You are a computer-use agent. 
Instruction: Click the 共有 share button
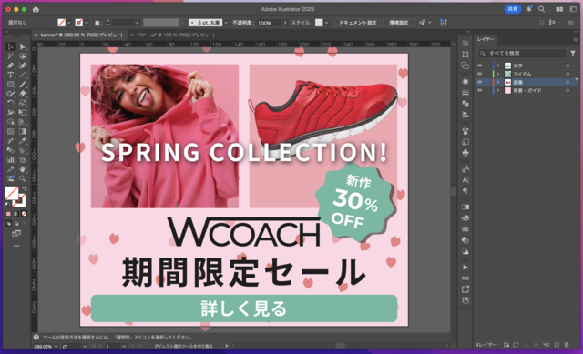pos(513,9)
